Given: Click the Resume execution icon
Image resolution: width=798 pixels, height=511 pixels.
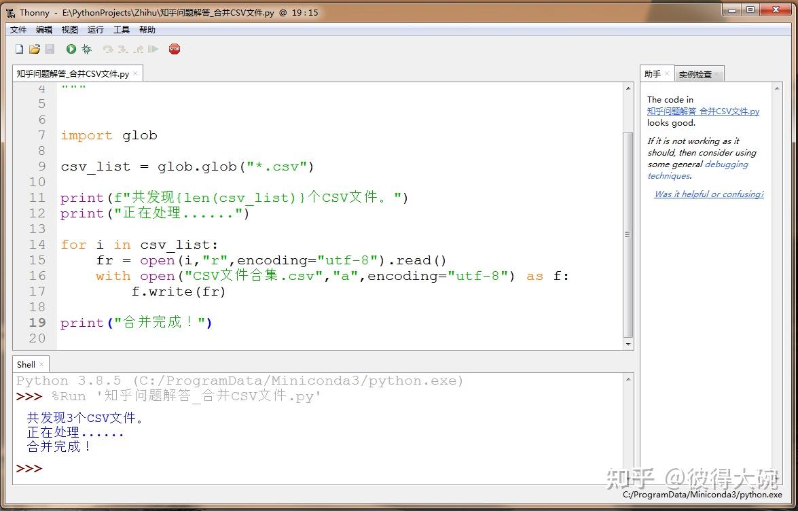Looking at the screenshot, I should point(154,48).
